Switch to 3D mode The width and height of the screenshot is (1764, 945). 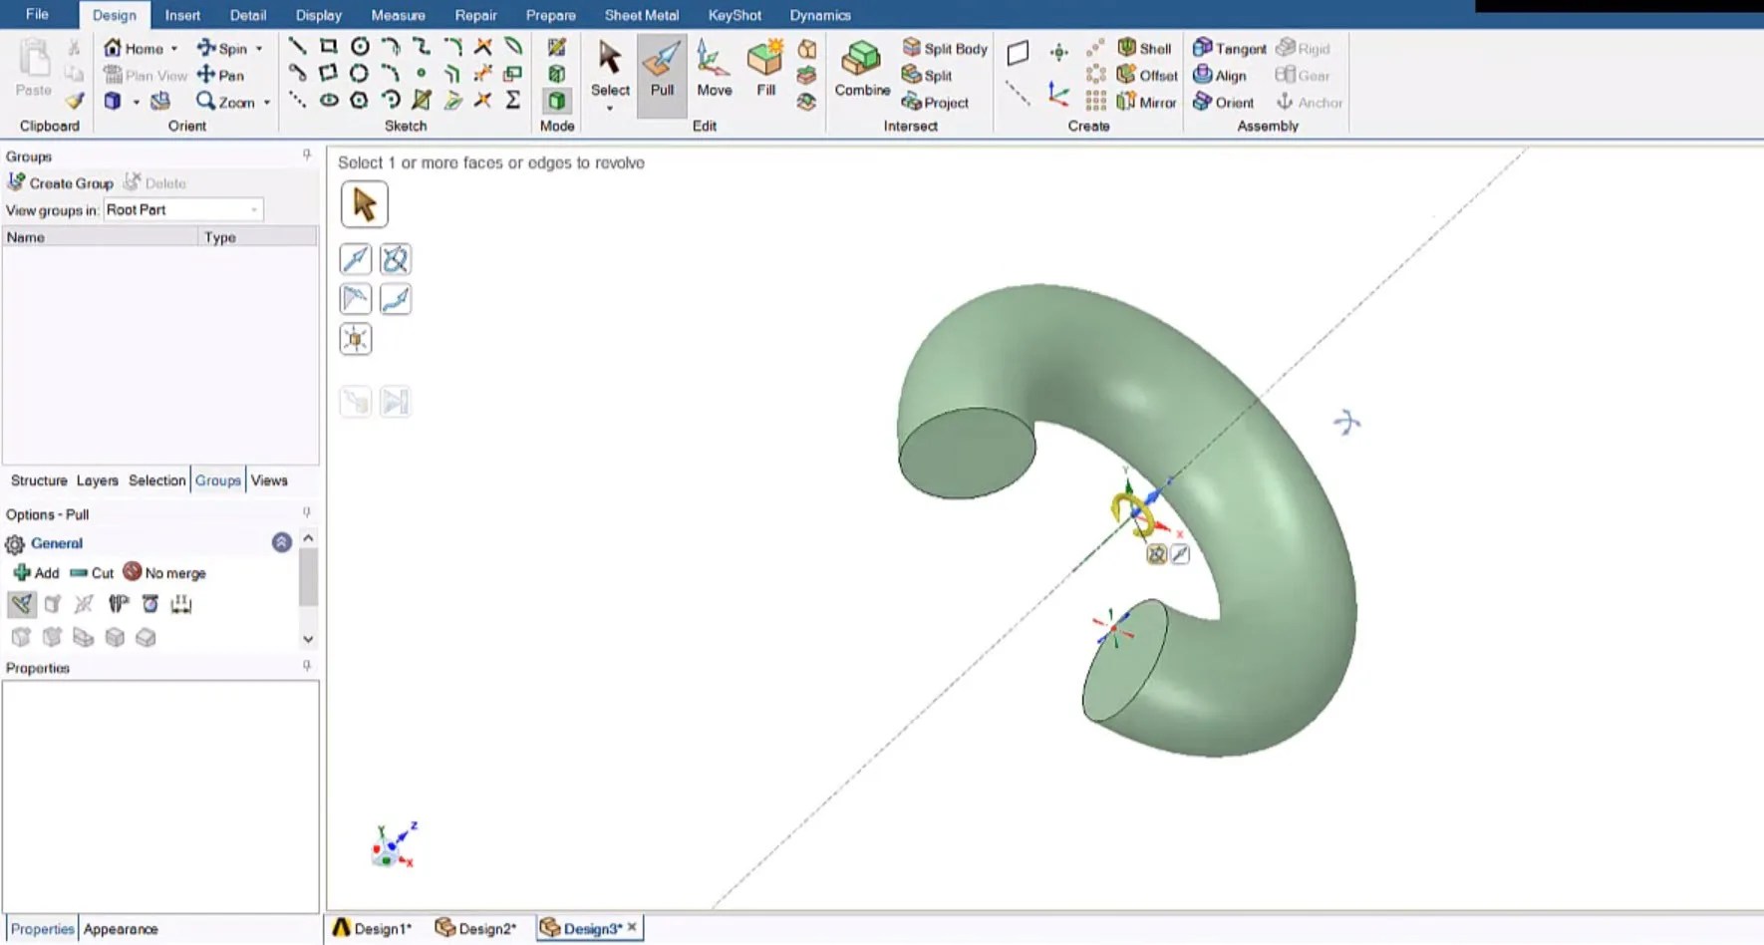tap(557, 101)
